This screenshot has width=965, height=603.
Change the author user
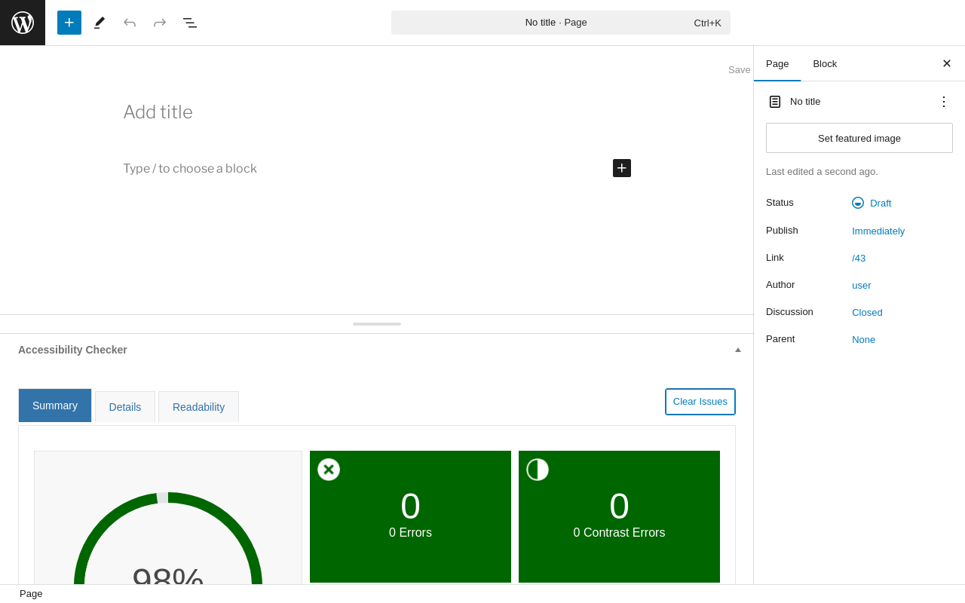862,286
